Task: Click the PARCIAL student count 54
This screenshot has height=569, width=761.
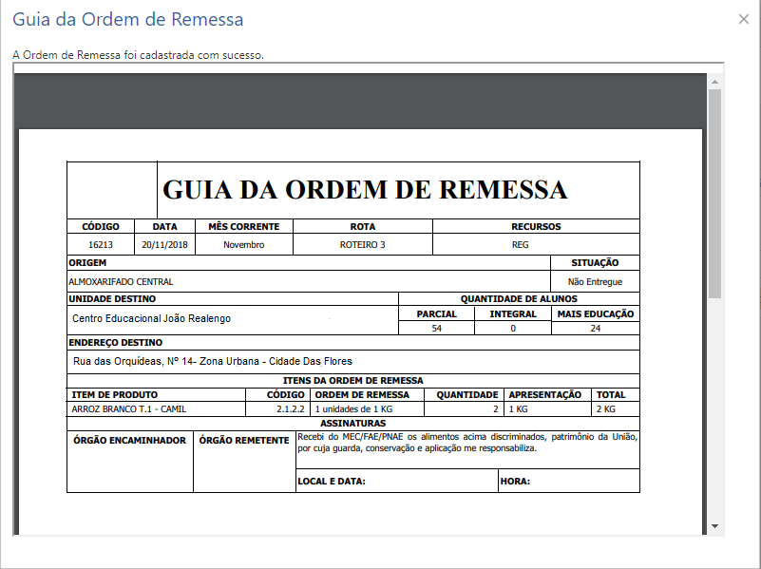Action: pyautogui.click(x=436, y=326)
